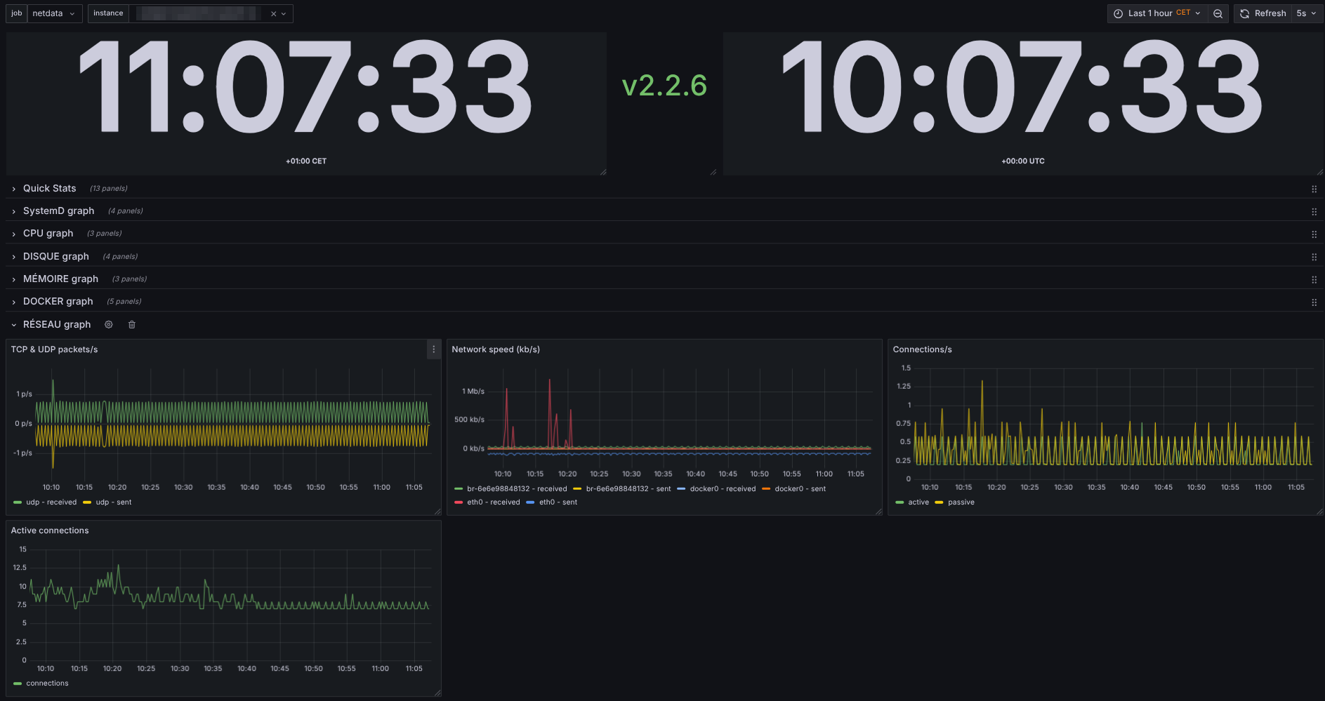Grab the version panel resize handle
Viewport: 1325px width, 701px height.
coord(714,172)
